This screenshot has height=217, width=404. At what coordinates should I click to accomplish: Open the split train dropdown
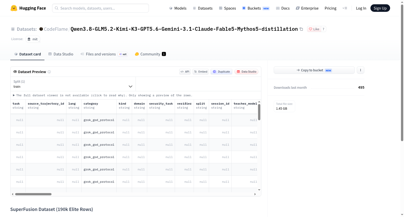(x=73, y=84)
